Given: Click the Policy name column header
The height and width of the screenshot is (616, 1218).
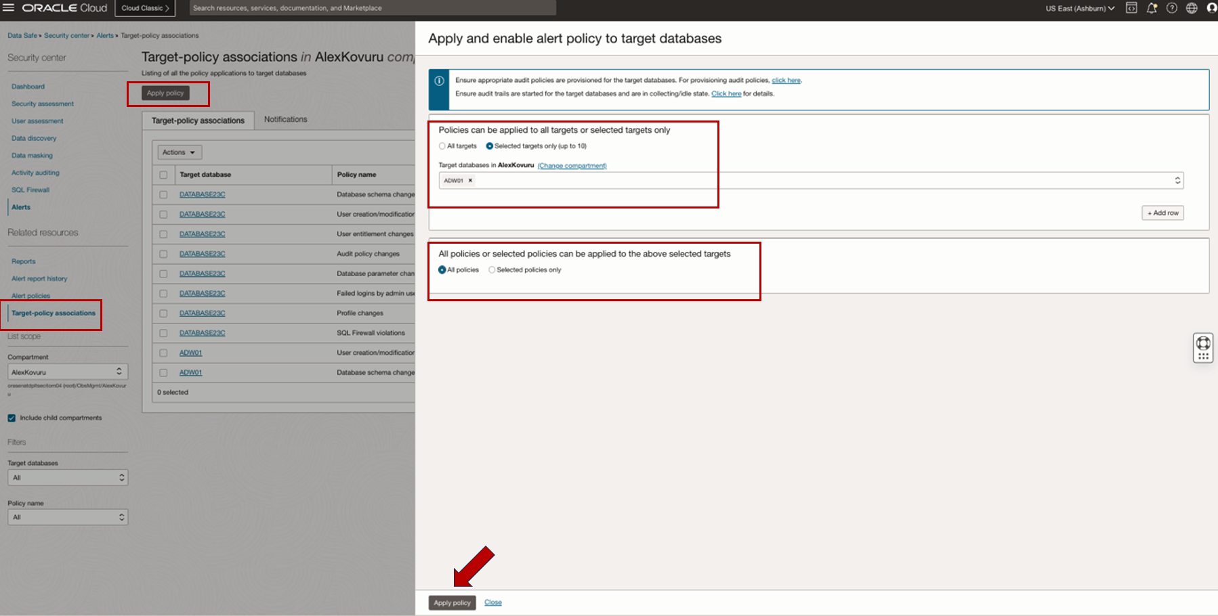Looking at the screenshot, I should (x=356, y=175).
